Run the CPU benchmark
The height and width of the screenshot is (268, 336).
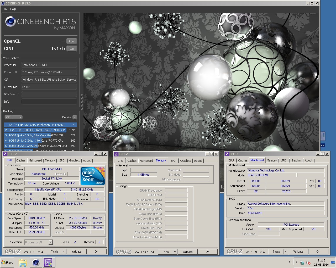(x=71, y=49)
